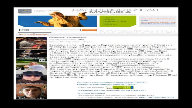Click the horizontal scrollbar below the search field
Screen dimensions: 192x108
35,33
